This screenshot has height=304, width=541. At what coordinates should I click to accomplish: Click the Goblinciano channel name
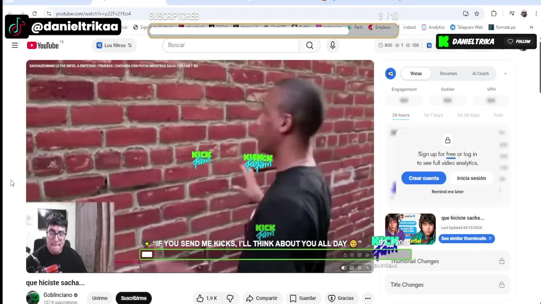(57, 295)
